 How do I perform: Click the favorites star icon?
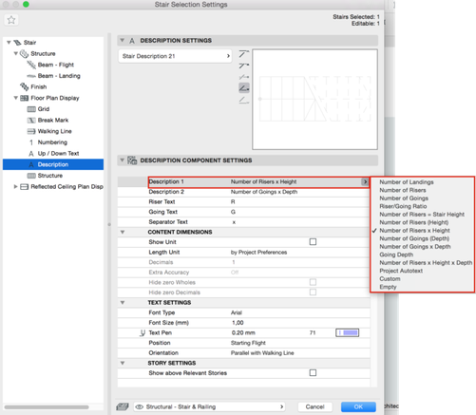(x=11, y=20)
